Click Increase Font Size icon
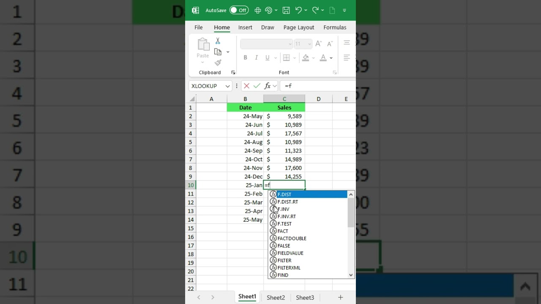541x304 pixels. coord(319,44)
